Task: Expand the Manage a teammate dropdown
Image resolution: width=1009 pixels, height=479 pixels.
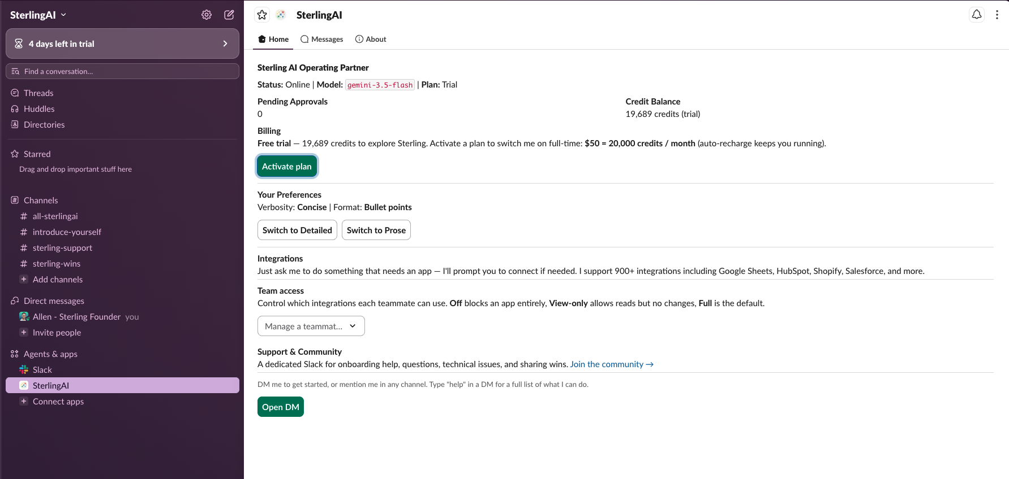Action: 311,326
